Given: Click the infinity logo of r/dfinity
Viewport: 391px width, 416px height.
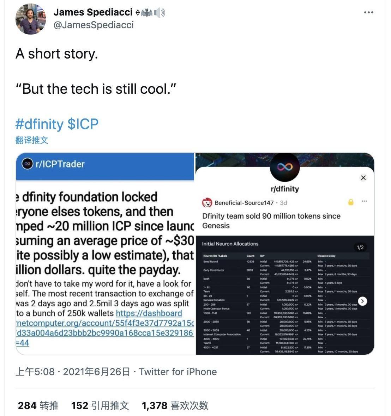Looking at the screenshot, I should [x=285, y=167].
